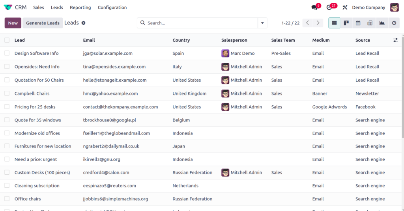Viewport: 404px width, 211px height.
Task: Open the Graph view
Action: coord(382,23)
